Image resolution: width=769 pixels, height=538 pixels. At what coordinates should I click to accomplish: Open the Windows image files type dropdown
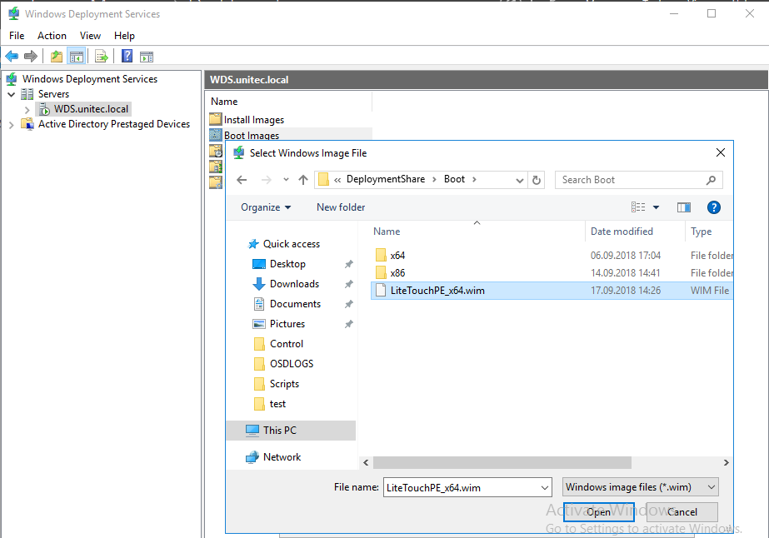click(640, 487)
